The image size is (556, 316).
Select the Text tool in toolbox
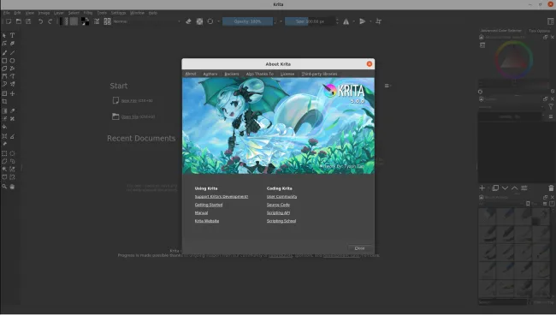click(x=13, y=35)
